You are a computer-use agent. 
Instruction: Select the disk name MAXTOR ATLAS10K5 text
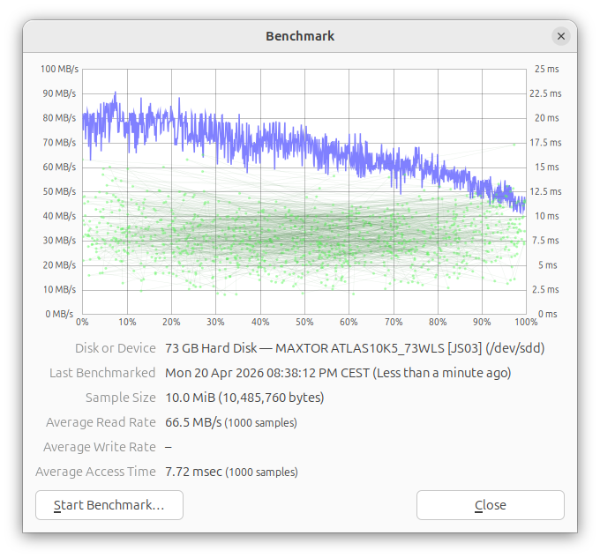pyautogui.click(x=355, y=348)
